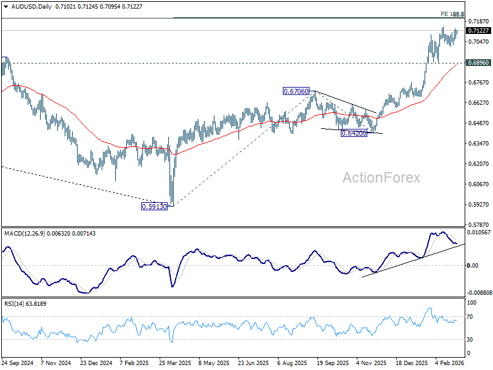Select the MACD scale value 0.010567
Screen dimensions: 493x370
click(479, 232)
